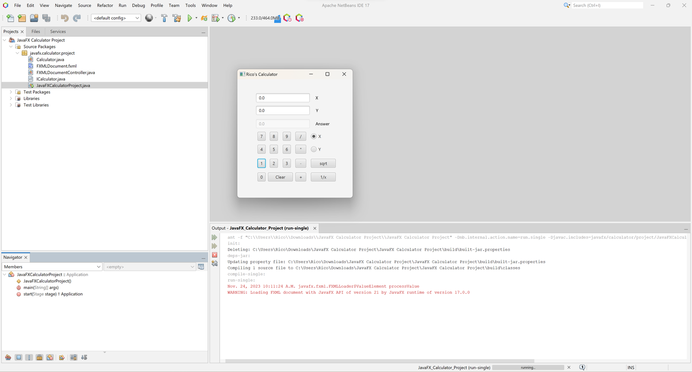
Task: Select the Y radio button in calculator
Action: 314,149
